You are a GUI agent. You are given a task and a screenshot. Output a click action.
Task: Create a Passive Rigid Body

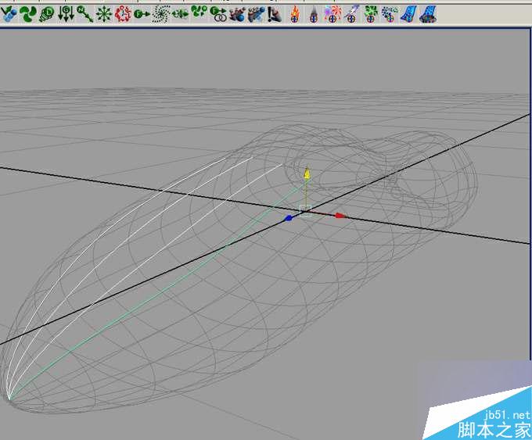tap(256, 14)
